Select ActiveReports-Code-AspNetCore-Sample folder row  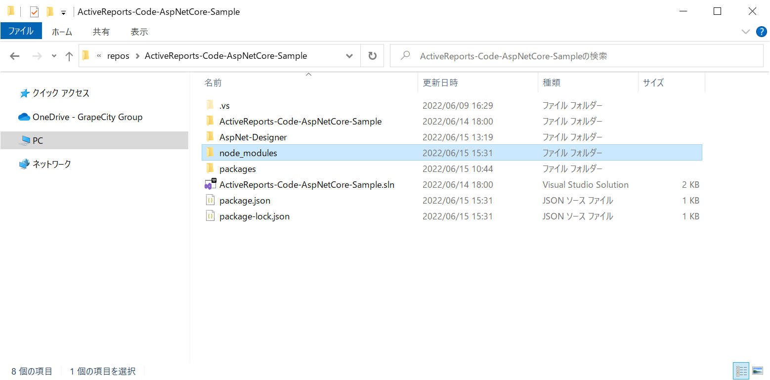[x=452, y=121]
